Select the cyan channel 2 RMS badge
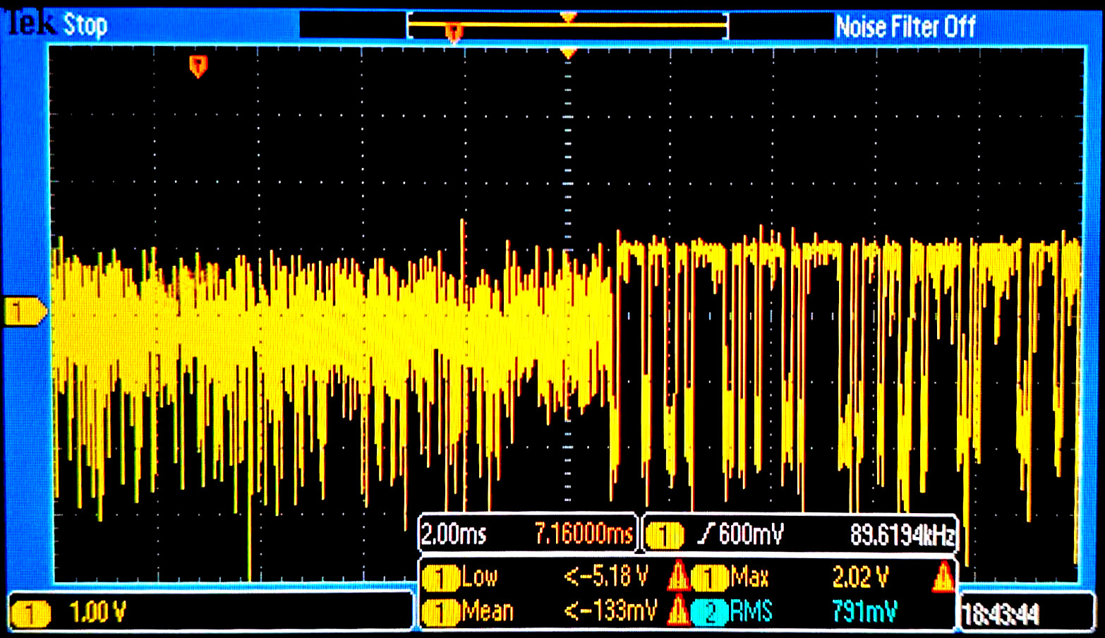1105x638 pixels. tap(711, 611)
